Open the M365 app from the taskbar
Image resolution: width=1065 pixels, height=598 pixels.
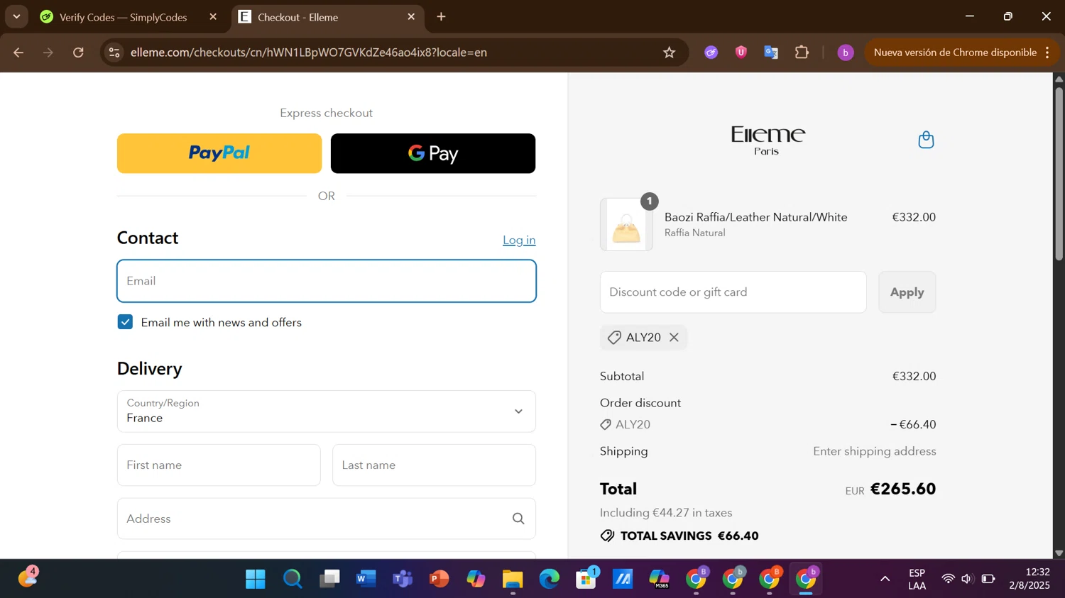(660, 580)
